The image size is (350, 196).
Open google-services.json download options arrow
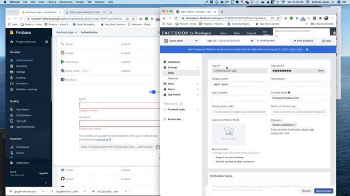pos(43,191)
